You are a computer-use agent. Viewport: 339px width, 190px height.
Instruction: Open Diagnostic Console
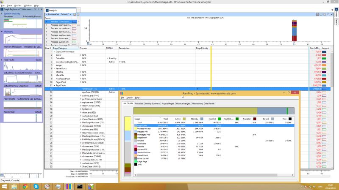tap(10, 181)
